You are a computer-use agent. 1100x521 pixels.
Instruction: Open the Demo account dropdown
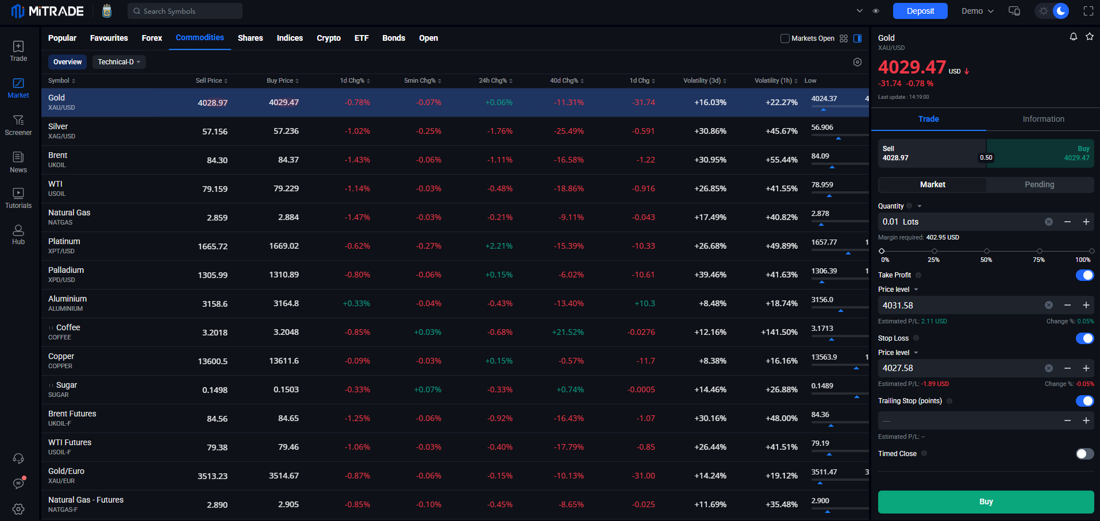click(977, 11)
